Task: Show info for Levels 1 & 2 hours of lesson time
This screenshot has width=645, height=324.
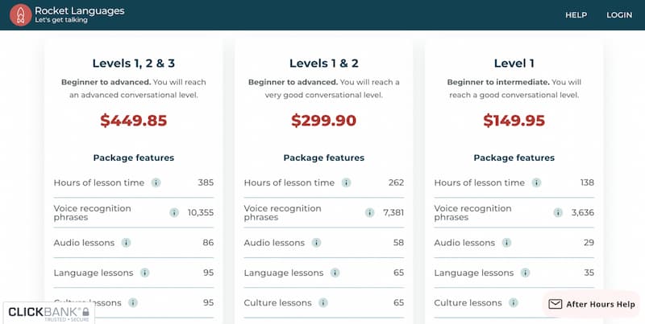Action: 347,183
